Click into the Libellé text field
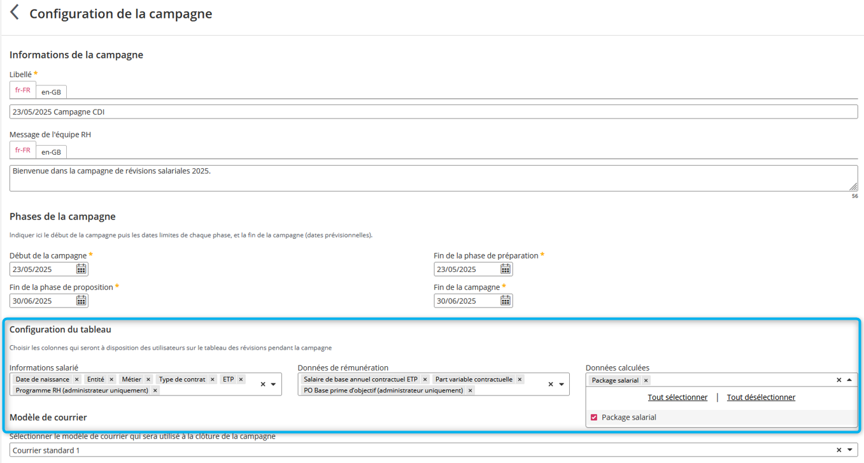The image size is (864, 463). tap(433, 112)
